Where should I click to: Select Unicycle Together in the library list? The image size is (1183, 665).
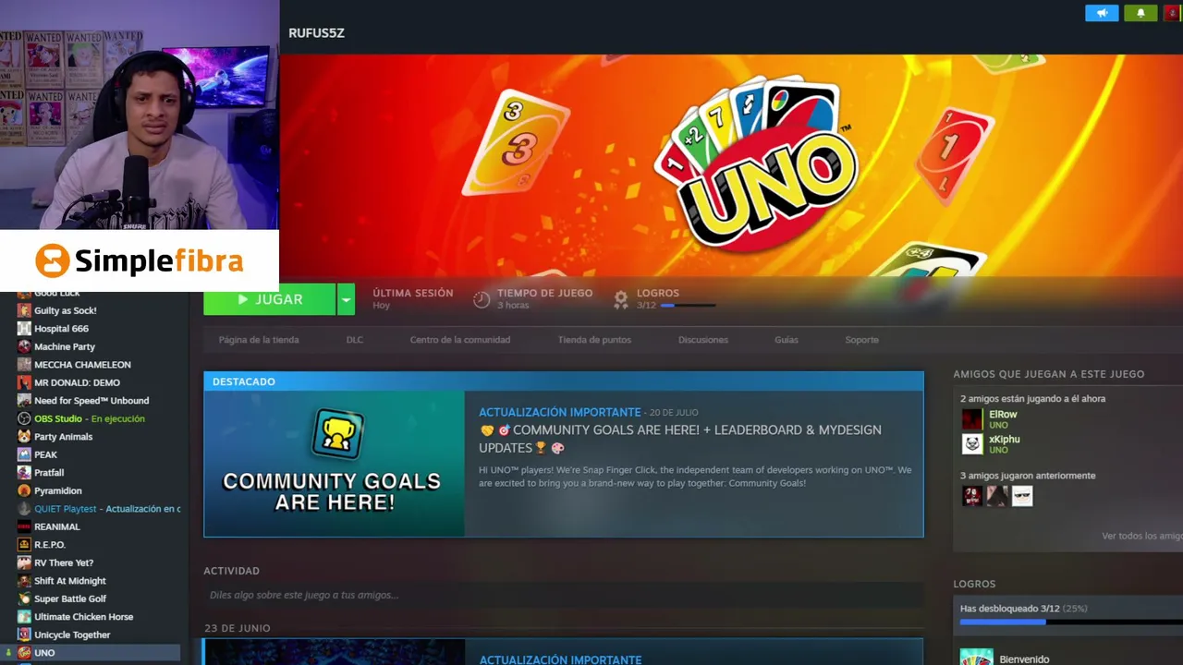click(x=72, y=635)
